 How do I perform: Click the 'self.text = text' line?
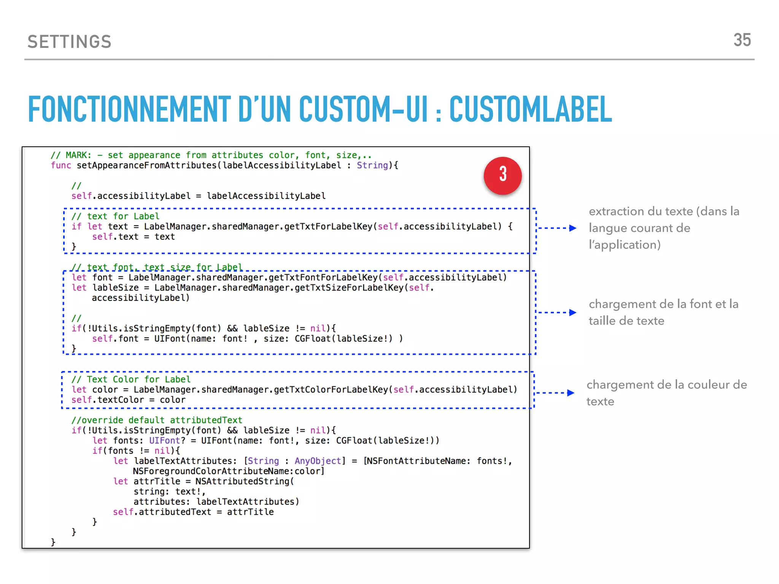[x=134, y=237]
